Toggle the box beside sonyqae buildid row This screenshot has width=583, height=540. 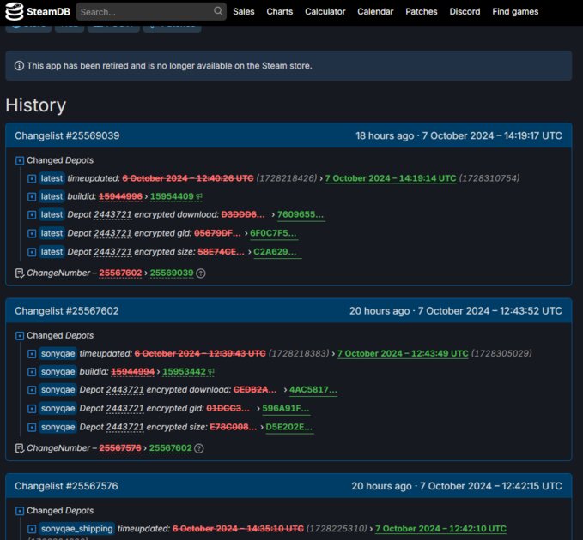32,371
